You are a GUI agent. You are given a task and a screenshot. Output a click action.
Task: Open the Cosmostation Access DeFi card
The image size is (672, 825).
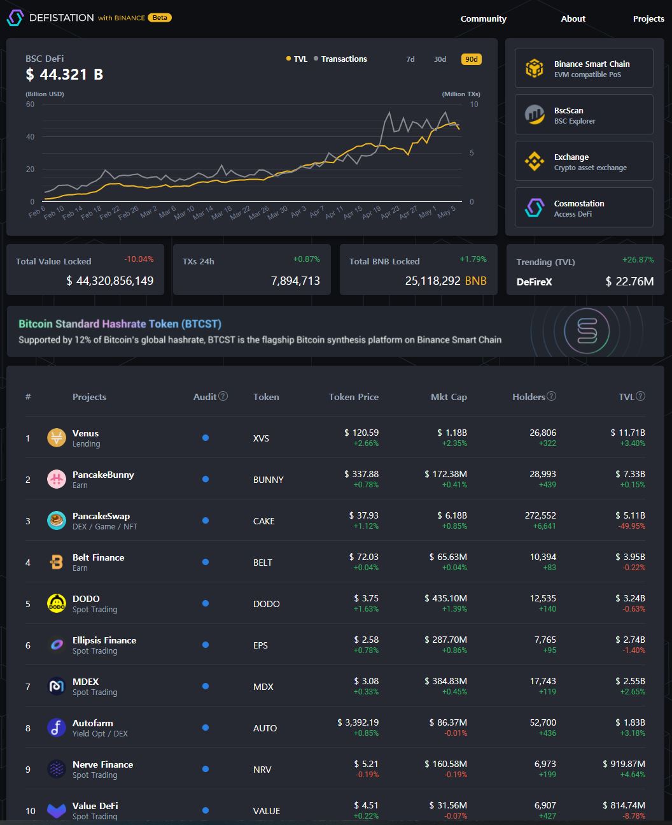[x=584, y=207]
